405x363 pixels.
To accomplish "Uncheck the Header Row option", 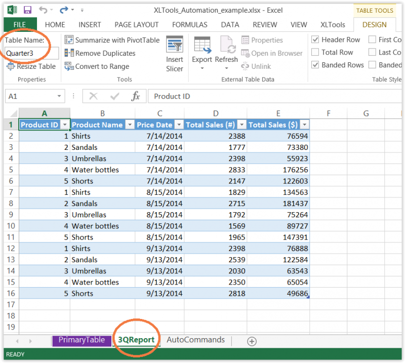I will [315, 39].
